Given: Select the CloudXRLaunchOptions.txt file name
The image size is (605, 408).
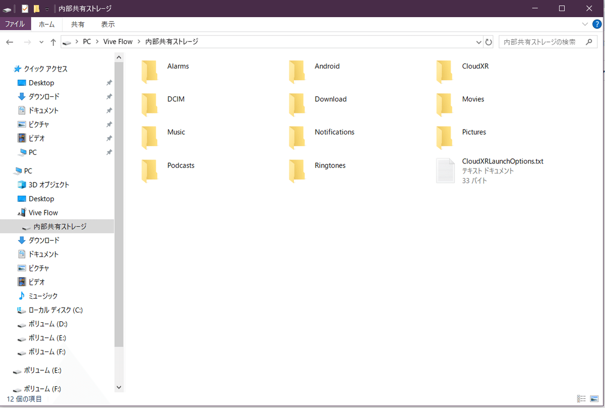Looking at the screenshot, I should (x=503, y=161).
